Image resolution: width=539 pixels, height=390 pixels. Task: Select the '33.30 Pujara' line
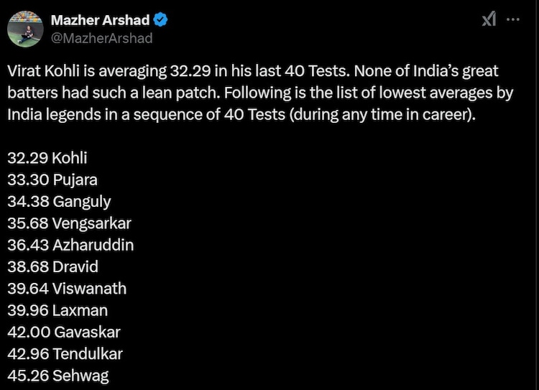coord(52,180)
